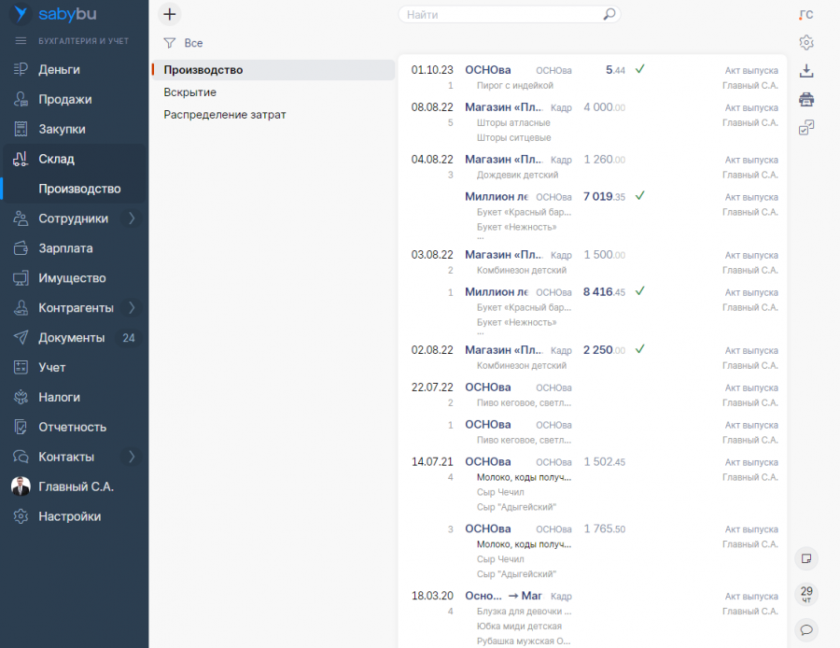Click the sticky note icon at right

(x=806, y=558)
